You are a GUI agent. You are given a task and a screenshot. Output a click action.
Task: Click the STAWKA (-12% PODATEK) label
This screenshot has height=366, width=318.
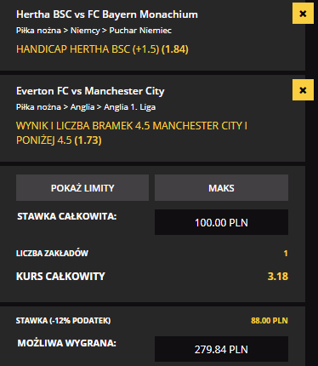[x=63, y=321]
